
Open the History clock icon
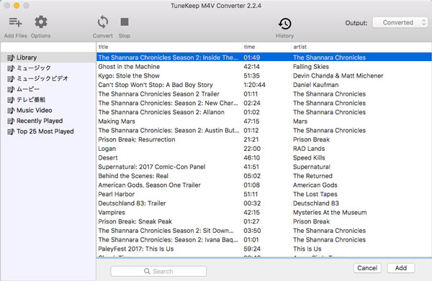click(x=284, y=24)
